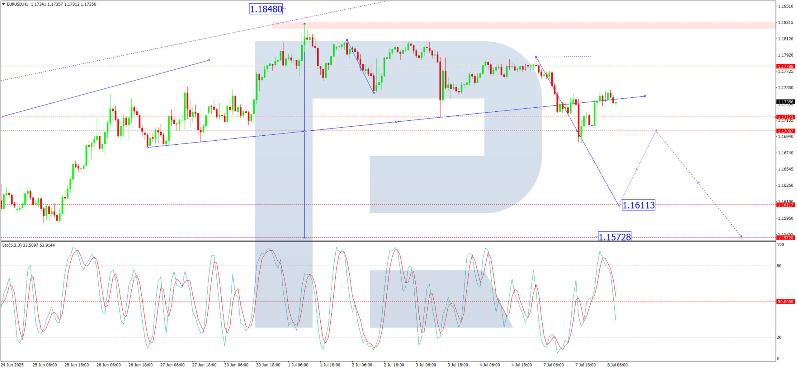Click the 8 Jul 06:00 time axis label

point(617,365)
